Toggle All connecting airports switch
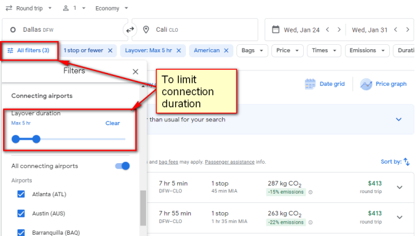Image resolution: width=418 pixels, height=236 pixels. tap(122, 166)
